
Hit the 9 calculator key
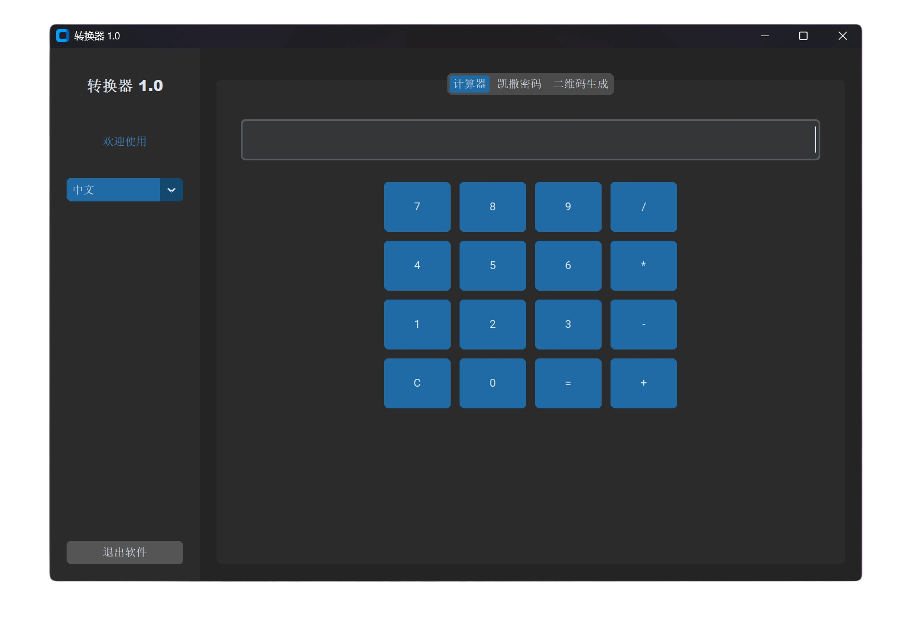[x=568, y=207]
